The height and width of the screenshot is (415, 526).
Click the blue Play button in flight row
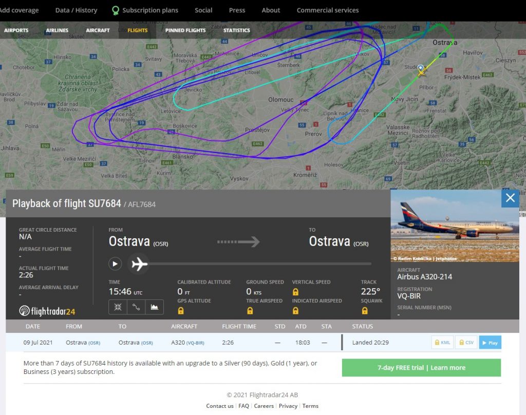pos(490,343)
